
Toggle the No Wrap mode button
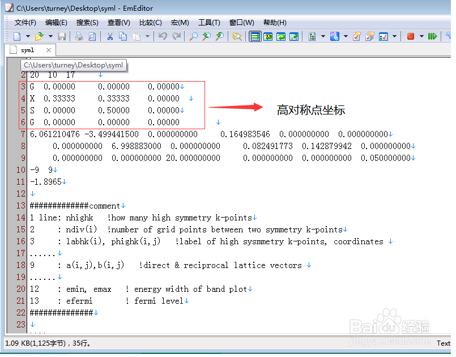[255, 37]
